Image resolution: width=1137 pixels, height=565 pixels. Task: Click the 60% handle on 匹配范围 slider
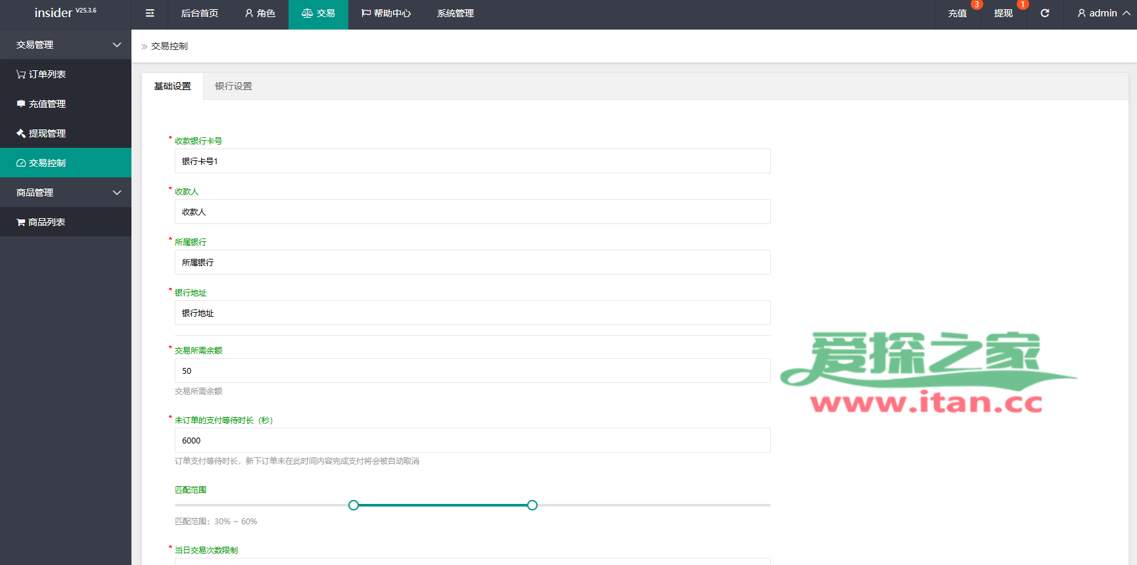[532, 505]
